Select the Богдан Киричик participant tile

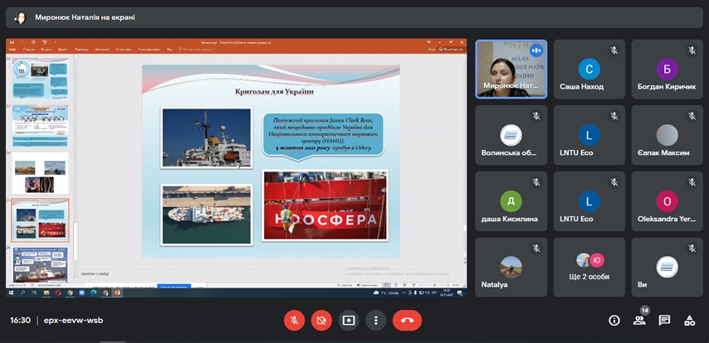(667, 69)
